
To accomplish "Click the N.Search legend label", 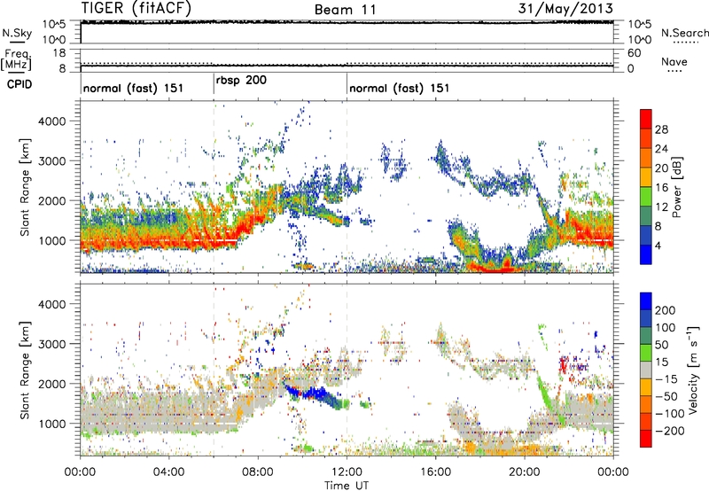I will tap(684, 33).
